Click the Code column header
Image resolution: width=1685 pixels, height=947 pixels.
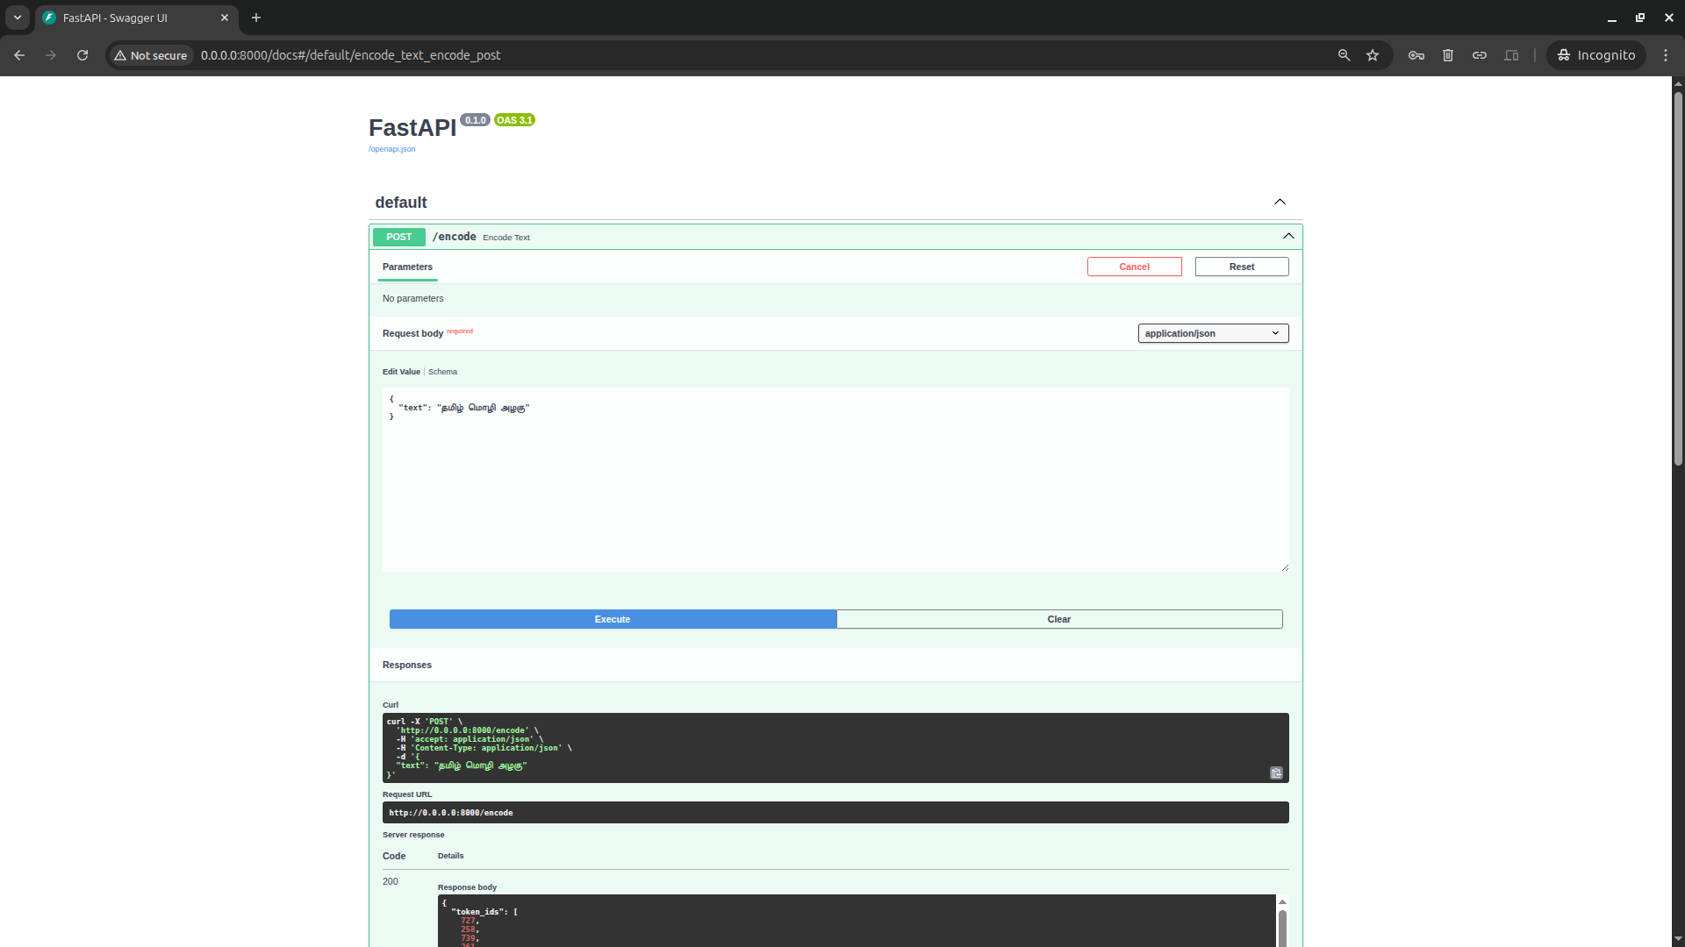click(394, 856)
